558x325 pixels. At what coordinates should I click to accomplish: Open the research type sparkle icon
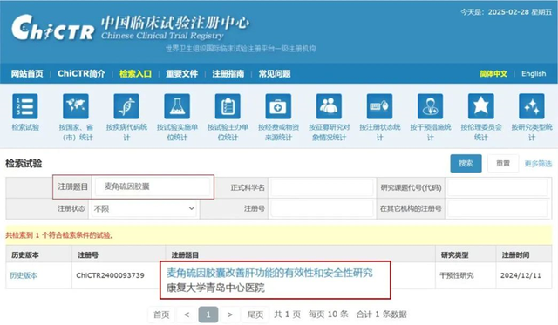[531, 106]
